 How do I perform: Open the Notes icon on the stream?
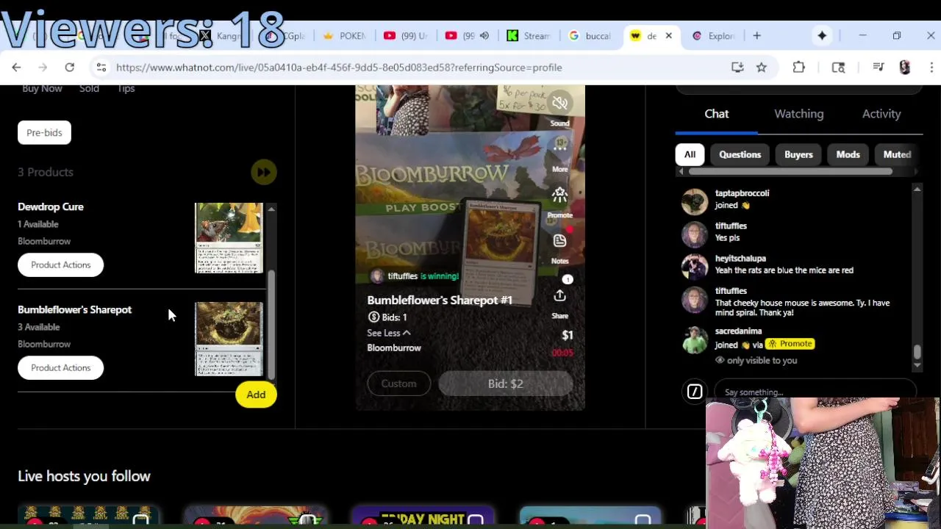[x=560, y=241]
